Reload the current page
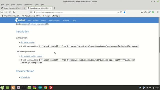Screen dimensions: 160x90 [10, 12]
